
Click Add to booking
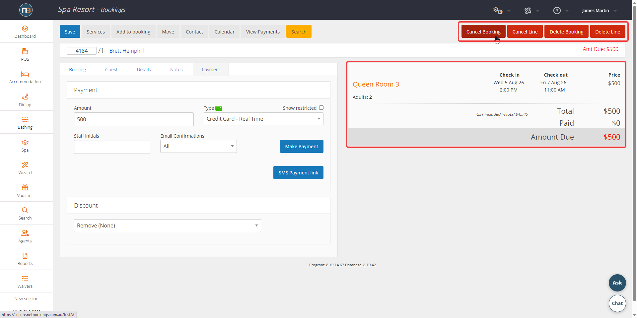pyautogui.click(x=133, y=32)
